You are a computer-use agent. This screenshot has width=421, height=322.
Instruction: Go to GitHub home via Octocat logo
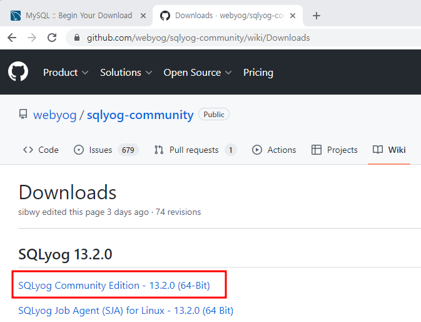tap(18, 71)
